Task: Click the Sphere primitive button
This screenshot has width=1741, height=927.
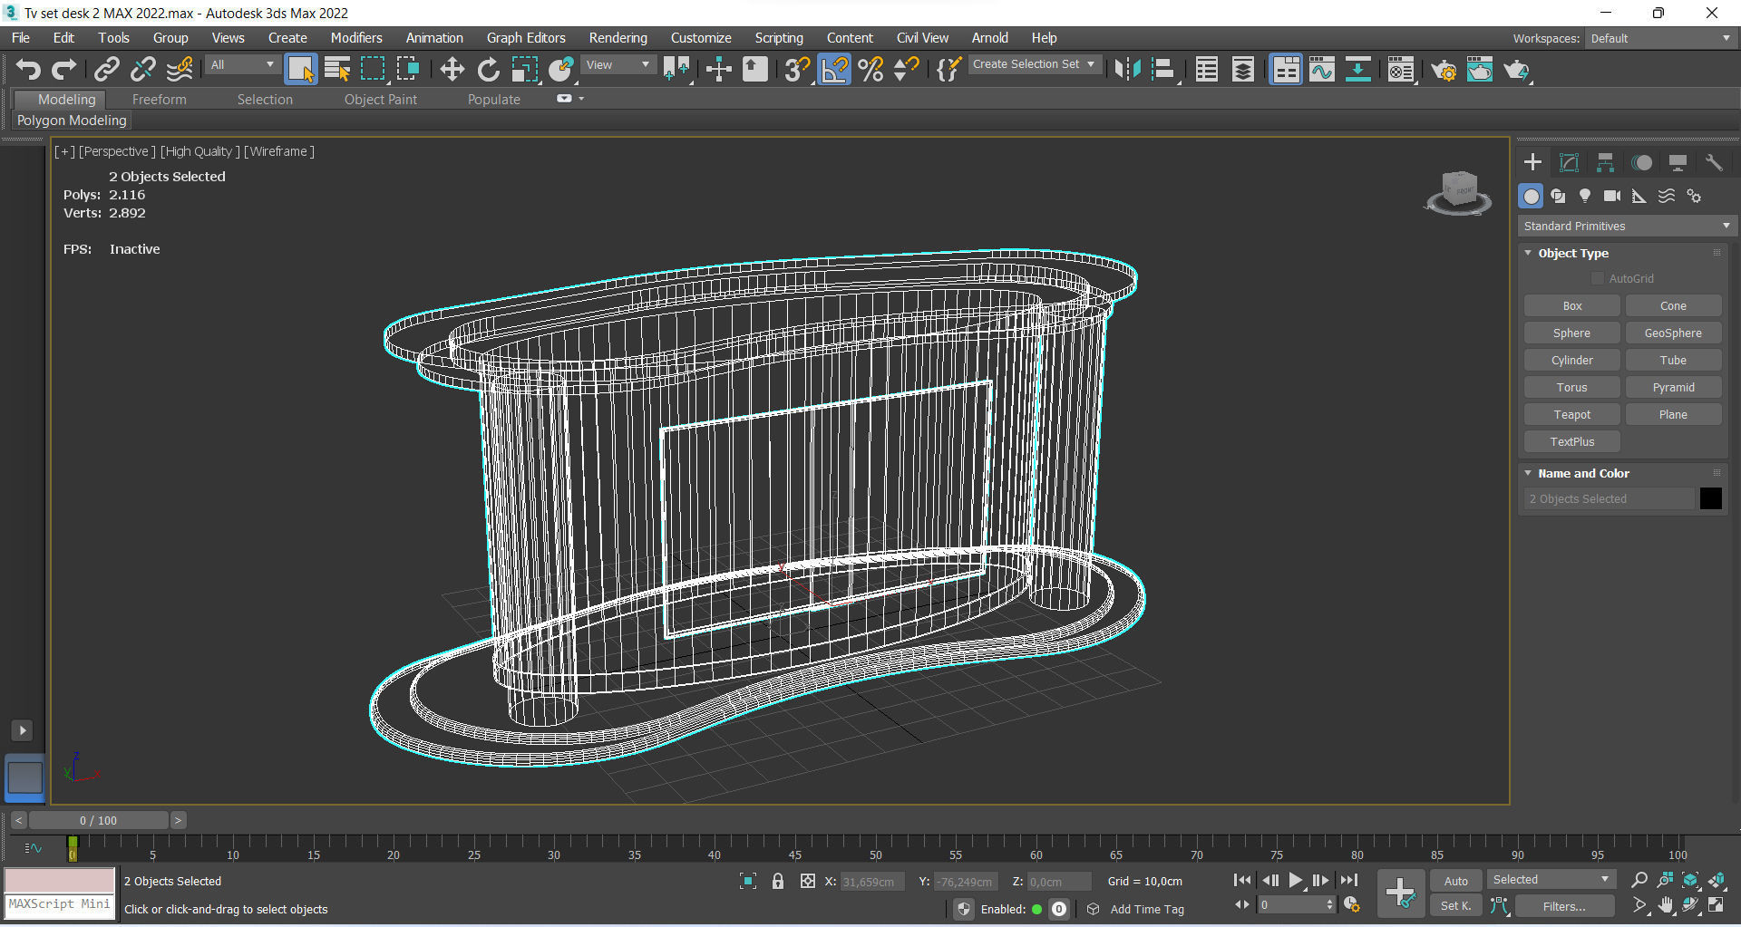Action: click(x=1571, y=333)
